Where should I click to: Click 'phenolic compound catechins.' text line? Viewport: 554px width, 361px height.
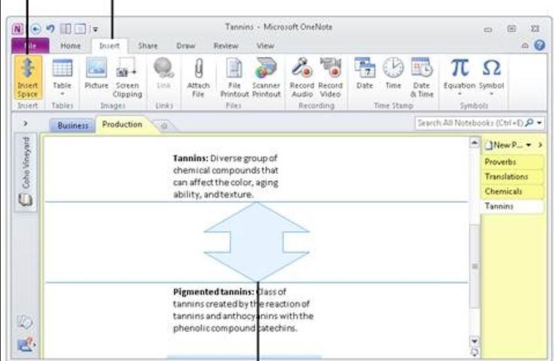tap(235, 328)
